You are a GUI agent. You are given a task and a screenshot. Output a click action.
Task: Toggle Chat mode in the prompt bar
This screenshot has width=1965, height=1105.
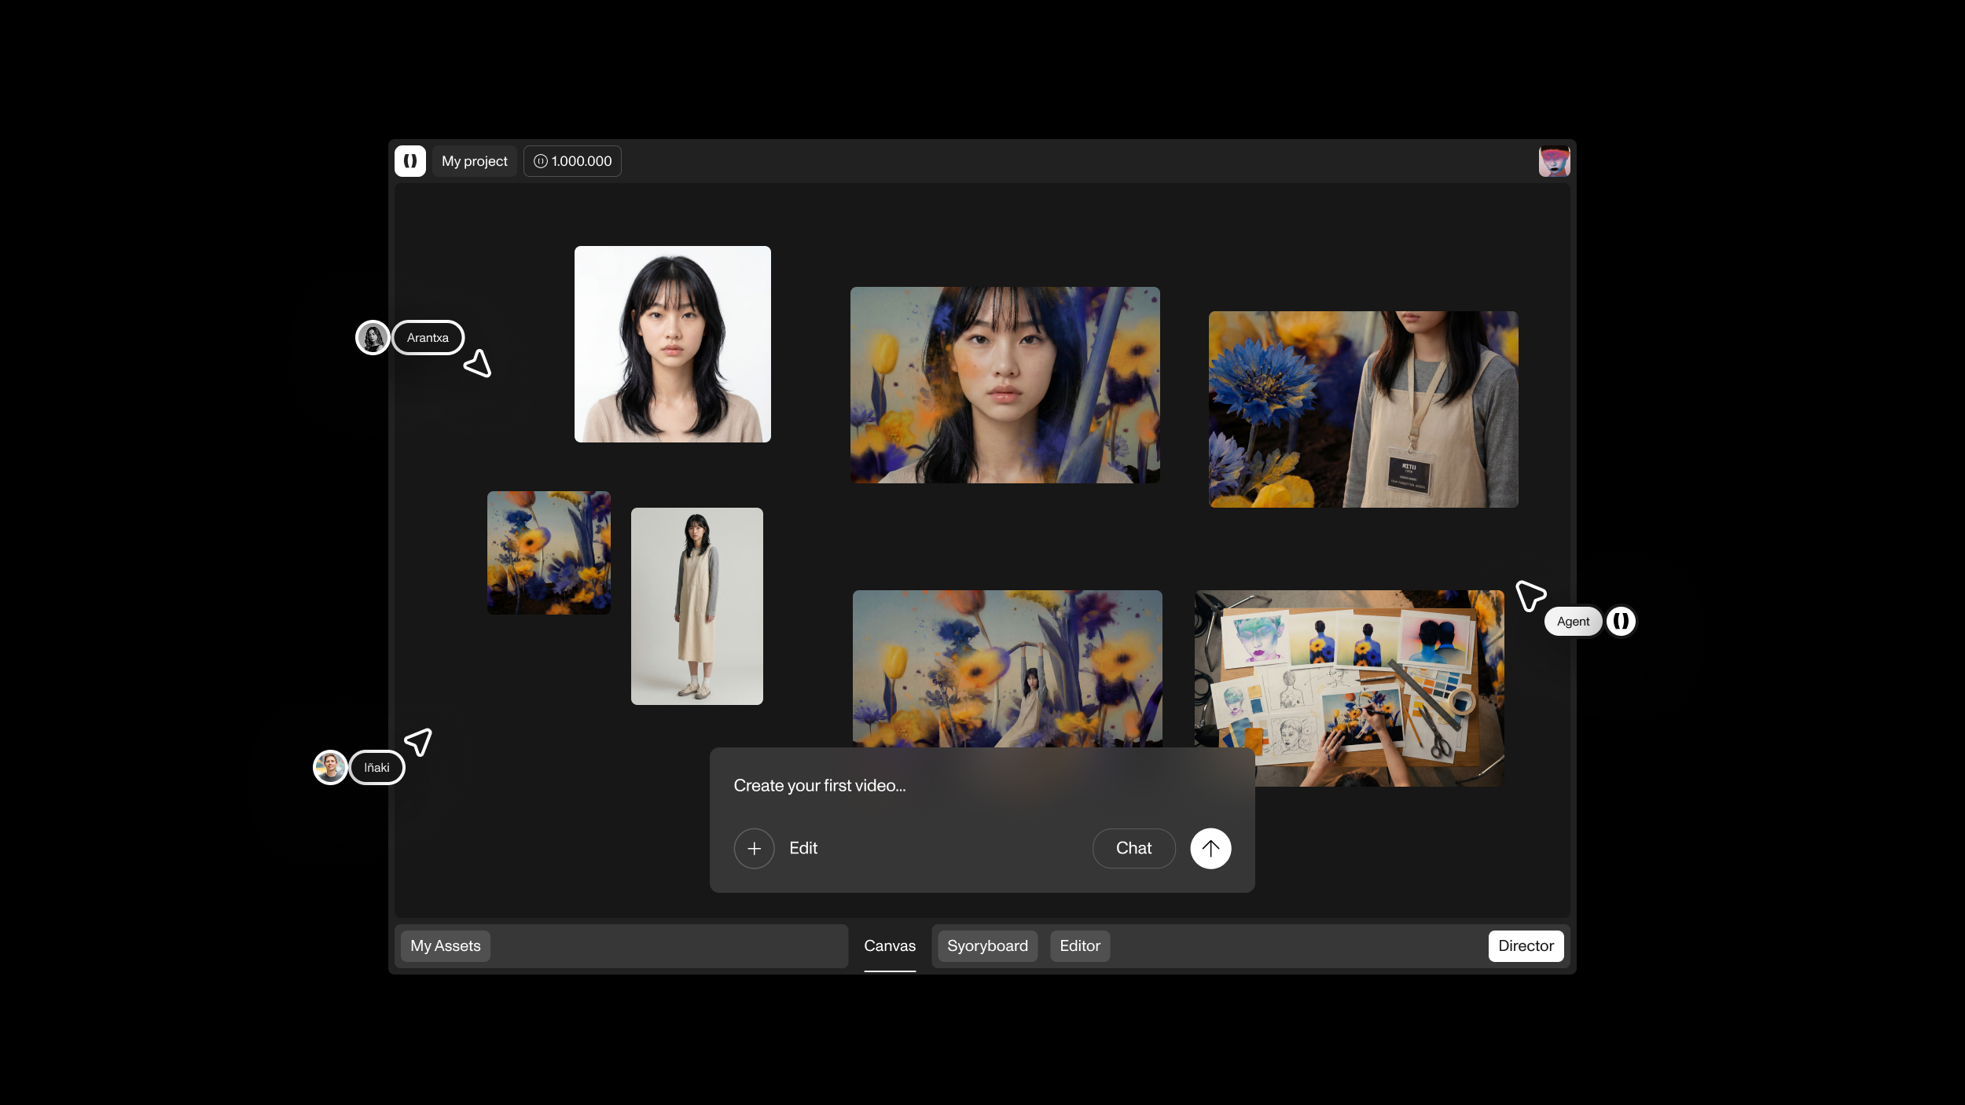(1133, 848)
